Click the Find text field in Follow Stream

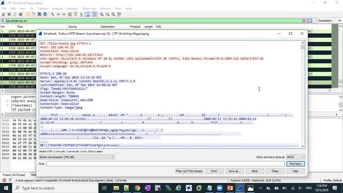(166, 164)
